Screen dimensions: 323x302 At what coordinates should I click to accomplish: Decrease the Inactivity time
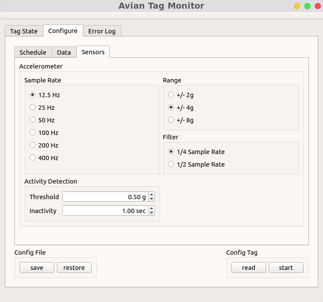point(152,213)
